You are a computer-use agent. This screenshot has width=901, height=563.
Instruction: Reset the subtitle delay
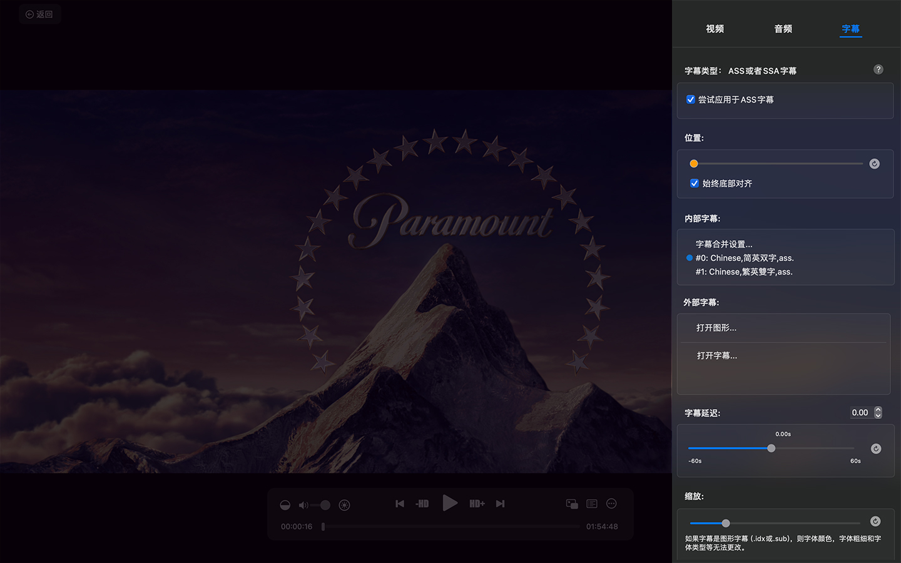pos(876,449)
